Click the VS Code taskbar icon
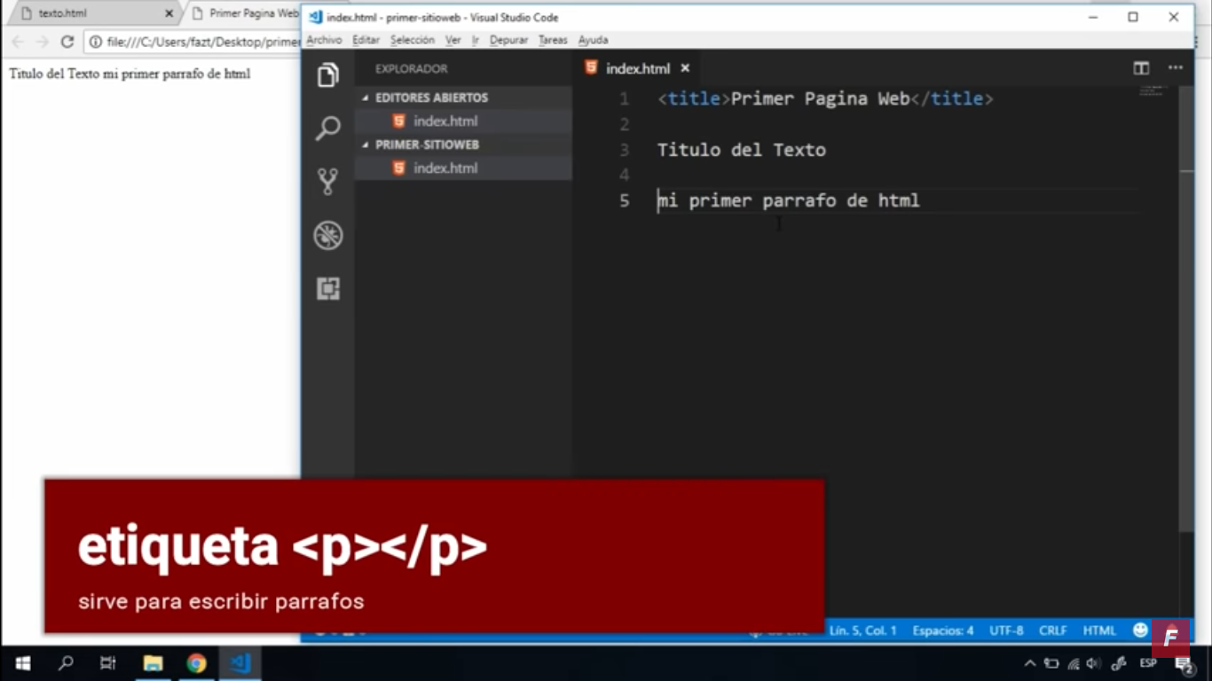 pos(240,663)
